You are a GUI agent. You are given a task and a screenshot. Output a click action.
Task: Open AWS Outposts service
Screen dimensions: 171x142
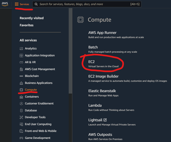pyautogui.click(x=100, y=135)
